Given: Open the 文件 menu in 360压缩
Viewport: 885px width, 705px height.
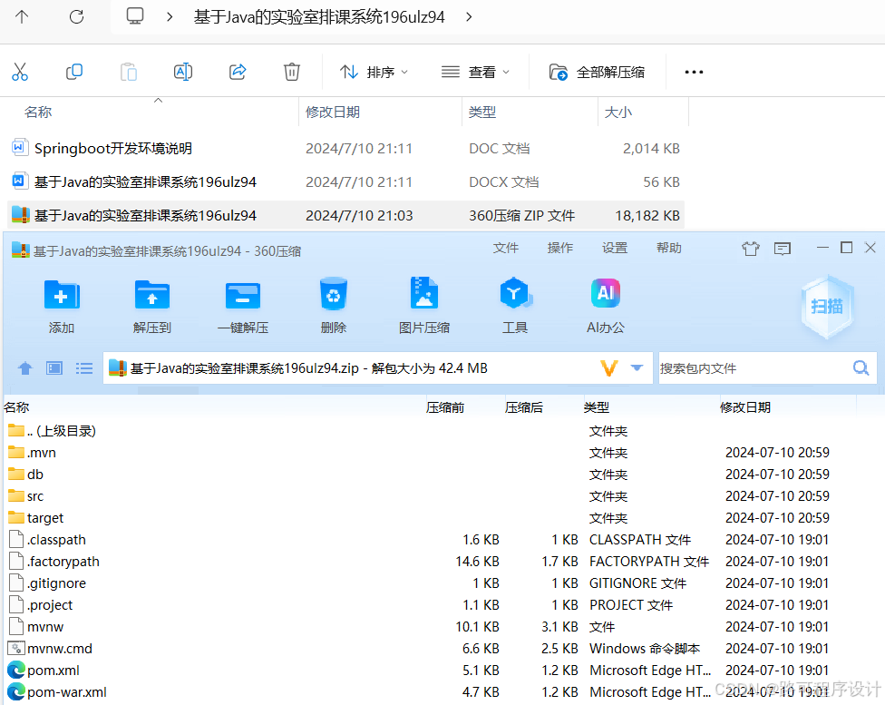Looking at the screenshot, I should click(x=505, y=248).
